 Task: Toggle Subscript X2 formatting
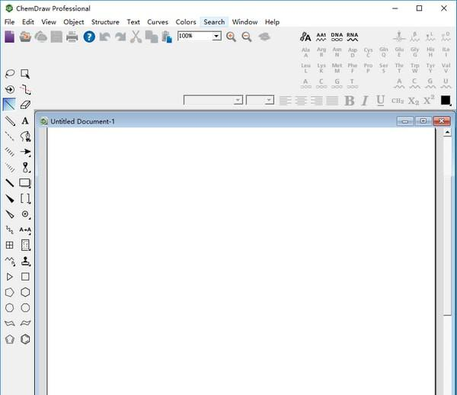point(414,101)
